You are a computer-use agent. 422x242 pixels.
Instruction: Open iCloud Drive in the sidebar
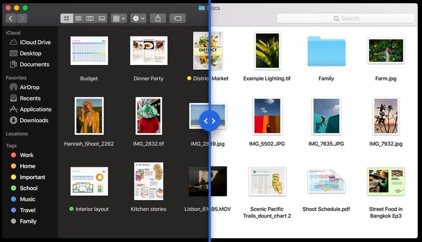[30, 43]
